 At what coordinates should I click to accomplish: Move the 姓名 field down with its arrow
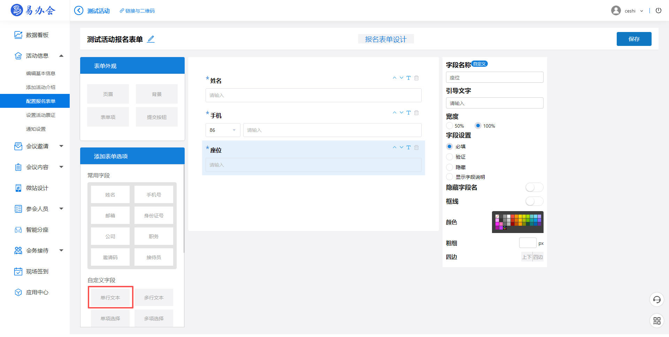coord(401,78)
